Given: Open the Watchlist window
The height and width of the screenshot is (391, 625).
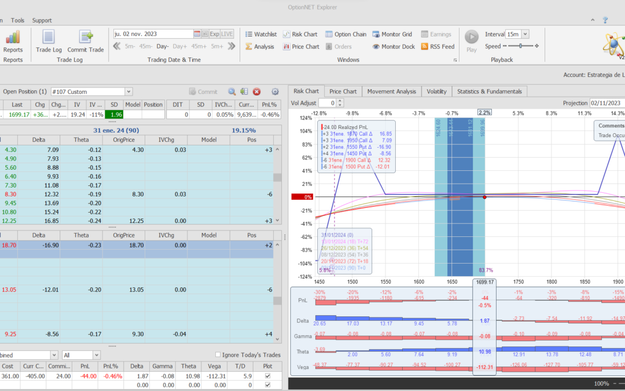Looking at the screenshot, I should (x=261, y=34).
